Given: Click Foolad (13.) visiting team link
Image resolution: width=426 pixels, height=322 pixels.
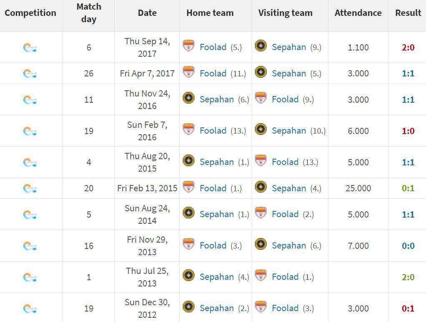Looking at the screenshot, I should click(x=285, y=162).
